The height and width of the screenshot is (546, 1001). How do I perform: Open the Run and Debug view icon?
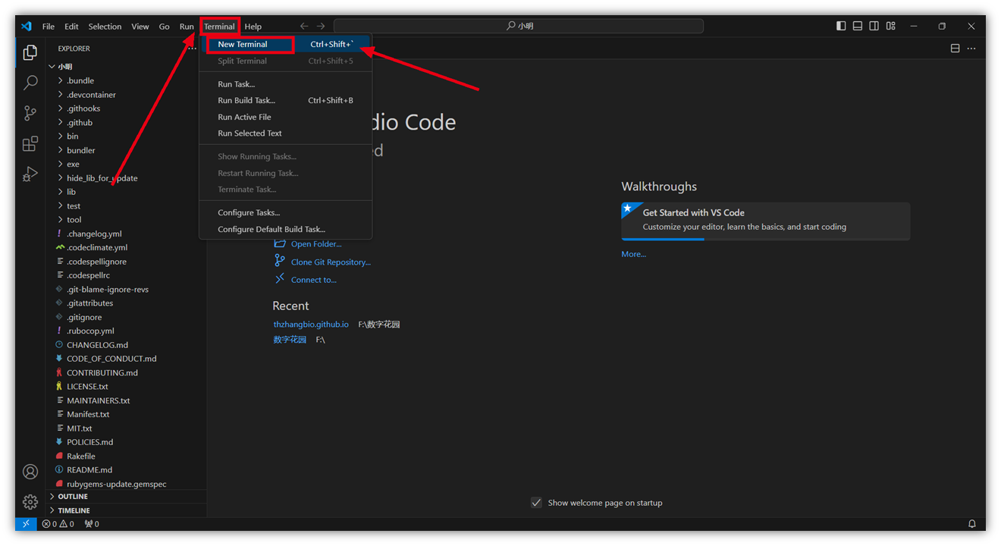[x=30, y=174]
